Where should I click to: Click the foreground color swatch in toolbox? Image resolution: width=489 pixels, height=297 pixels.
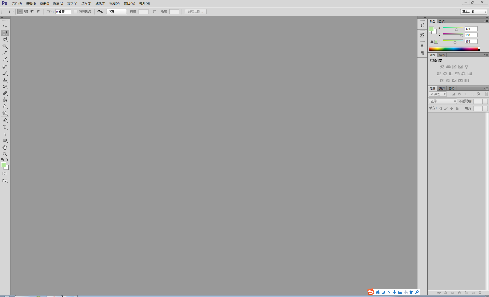(3, 165)
